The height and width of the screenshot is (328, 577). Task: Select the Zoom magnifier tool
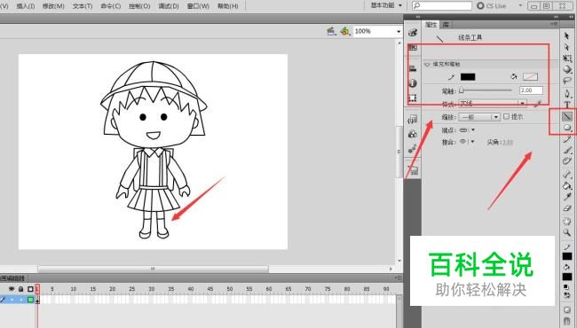click(x=566, y=232)
